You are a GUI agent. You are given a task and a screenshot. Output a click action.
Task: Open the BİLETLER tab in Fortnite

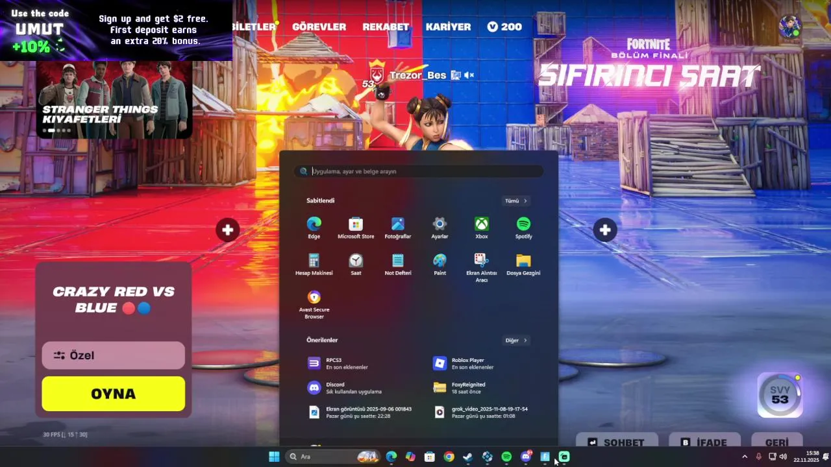[254, 27]
